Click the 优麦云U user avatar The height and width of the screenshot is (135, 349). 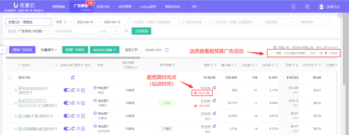[321, 6]
